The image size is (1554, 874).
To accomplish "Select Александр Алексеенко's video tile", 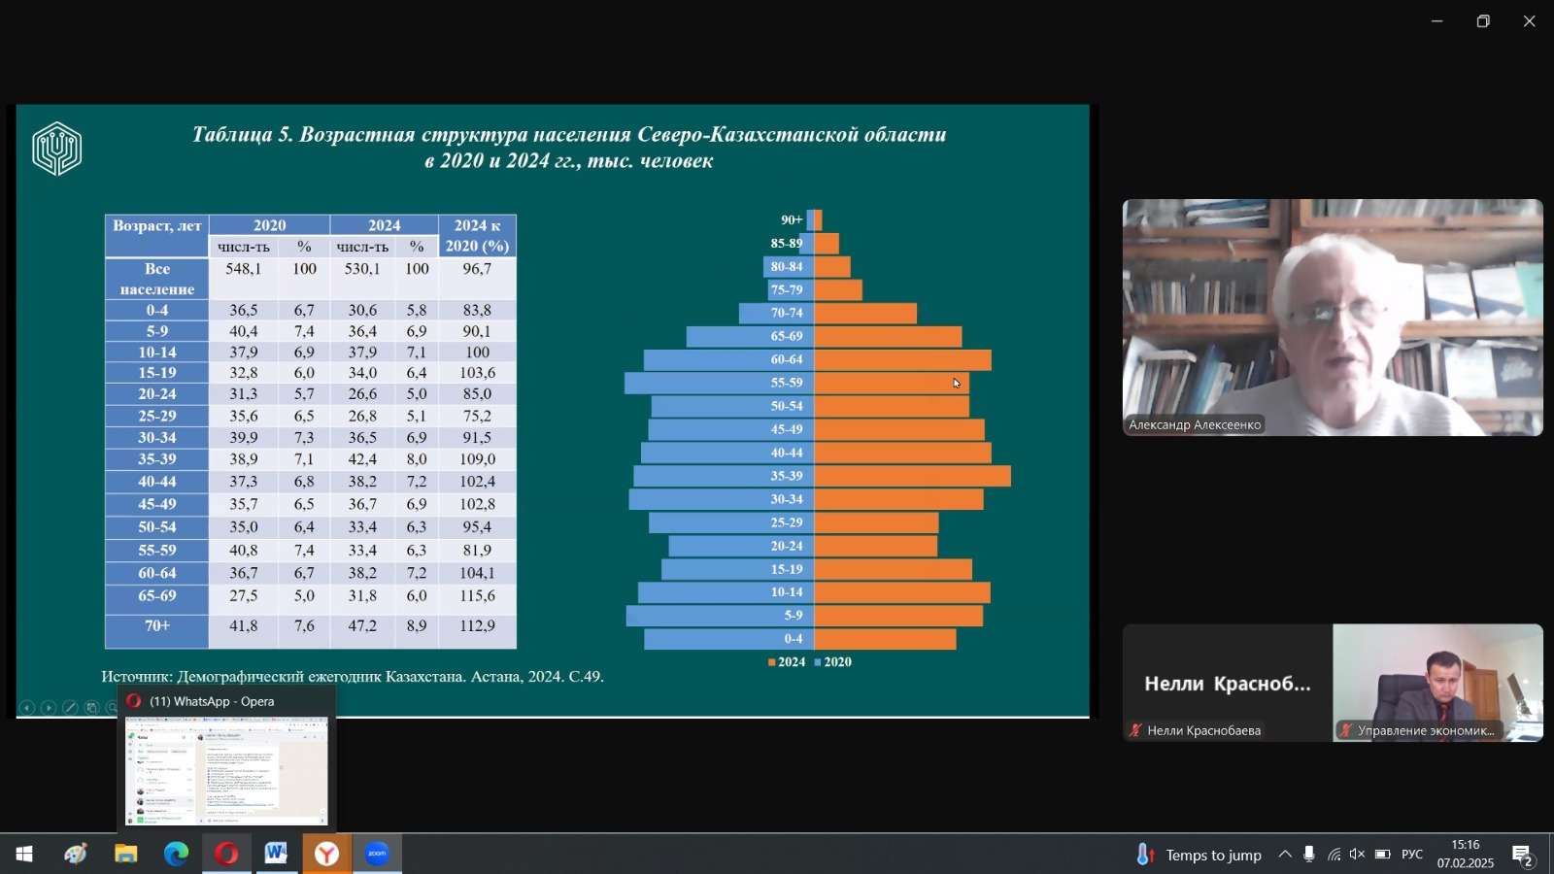I will coord(1333,318).
